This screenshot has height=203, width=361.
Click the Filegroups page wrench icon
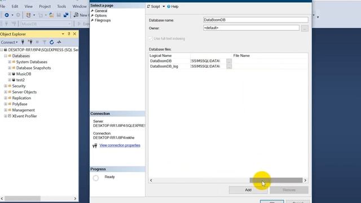tap(93, 20)
